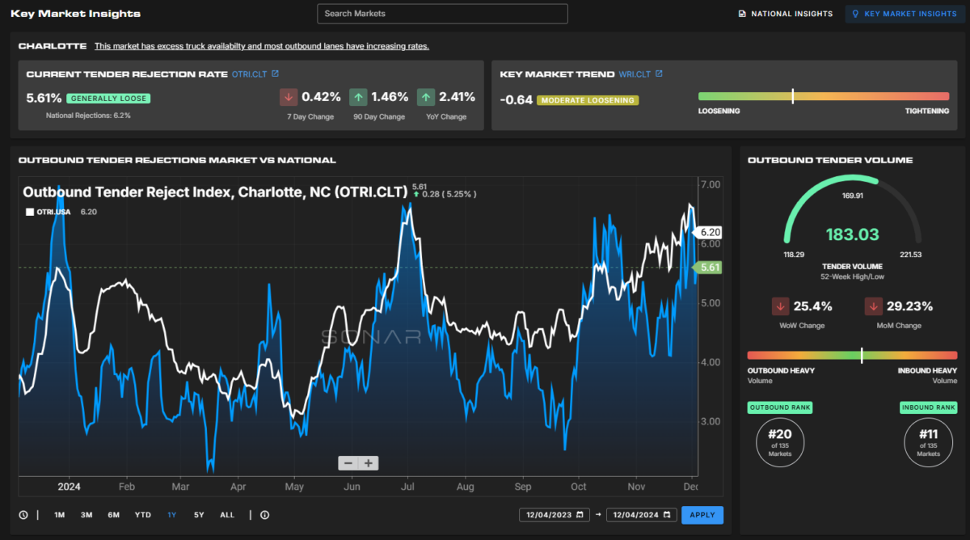Click the loosening-tightening trend gauge marker
The width and height of the screenshot is (970, 540).
793,96
